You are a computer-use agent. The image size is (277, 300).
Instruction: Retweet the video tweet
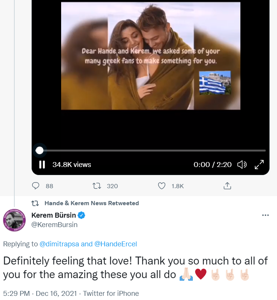coord(97,186)
